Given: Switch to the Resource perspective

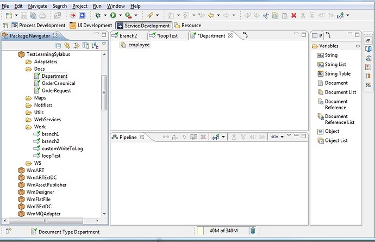Looking at the screenshot, I should 187,26.
